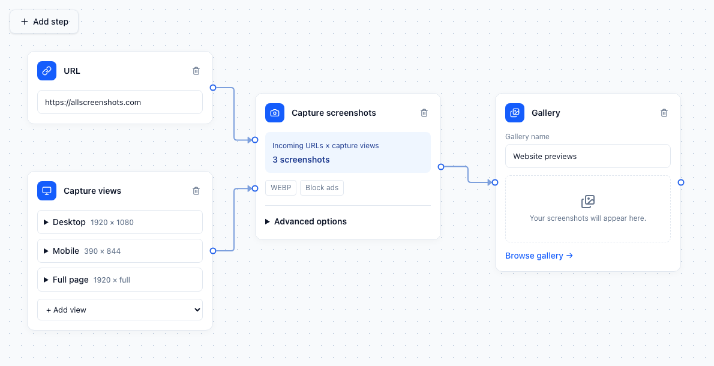Focus the https://allscreenshots.com URL field

(x=120, y=102)
